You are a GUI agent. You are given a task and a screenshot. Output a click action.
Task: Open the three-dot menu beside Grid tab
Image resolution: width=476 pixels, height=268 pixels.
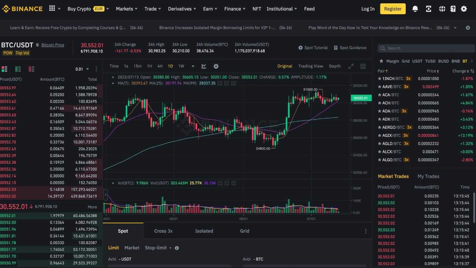pyautogui.click(x=366, y=231)
